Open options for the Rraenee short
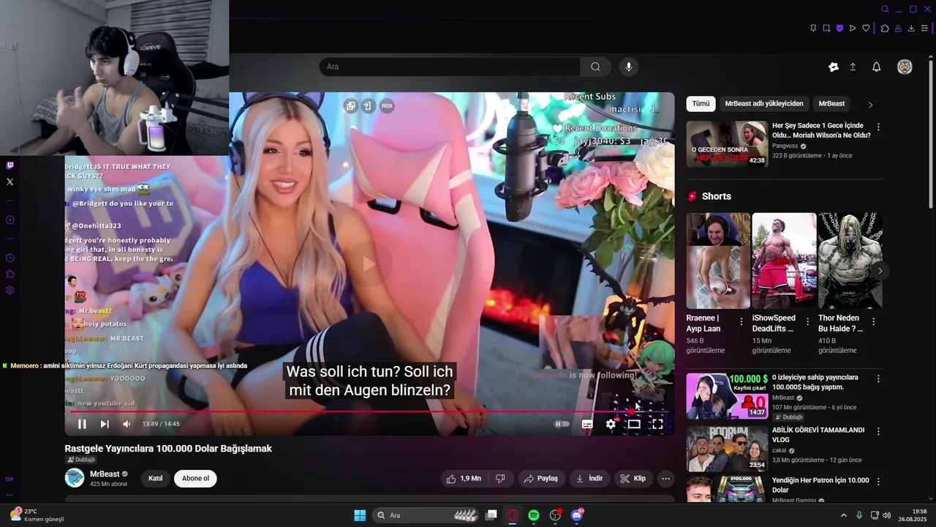Image resolution: width=936 pixels, height=527 pixels. [x=741, y=321]
